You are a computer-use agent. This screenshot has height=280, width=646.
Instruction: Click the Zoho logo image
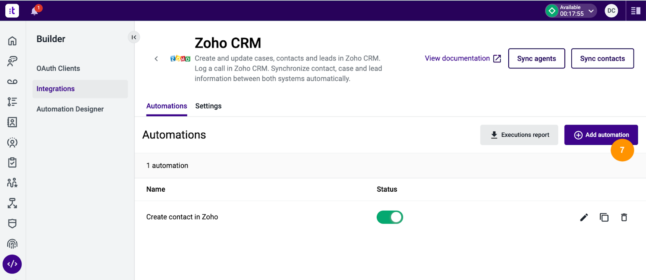[180, 59]
